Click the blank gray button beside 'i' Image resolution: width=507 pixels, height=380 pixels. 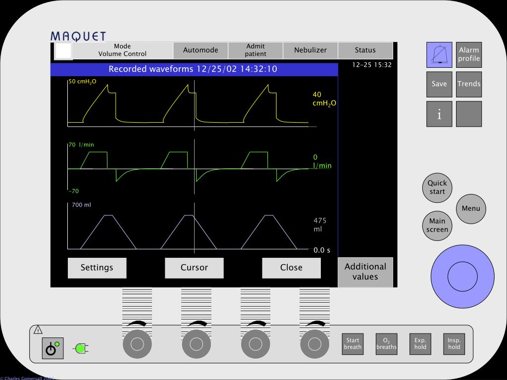tap(469, 114)
